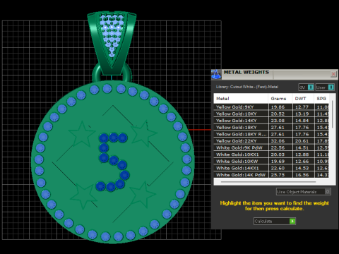
Task: Select the White Gold:10KX1 row
Action: tap(271, 155)
